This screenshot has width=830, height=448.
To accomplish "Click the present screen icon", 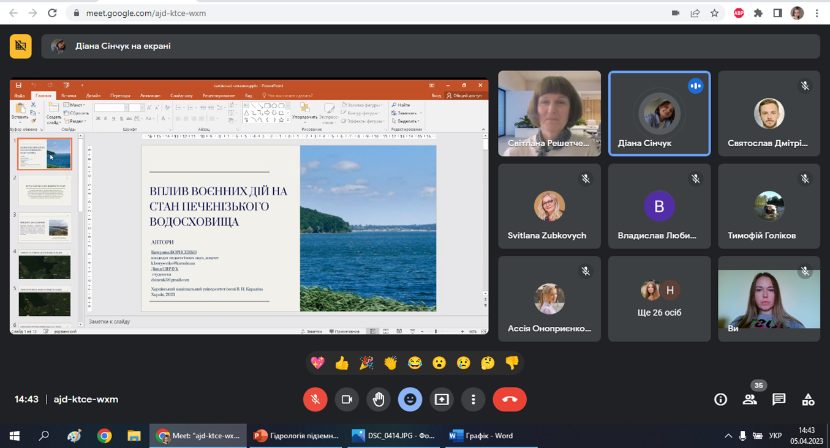I will [x=442, y=400].
